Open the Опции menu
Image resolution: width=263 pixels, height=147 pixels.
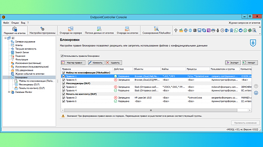[15, 23]
